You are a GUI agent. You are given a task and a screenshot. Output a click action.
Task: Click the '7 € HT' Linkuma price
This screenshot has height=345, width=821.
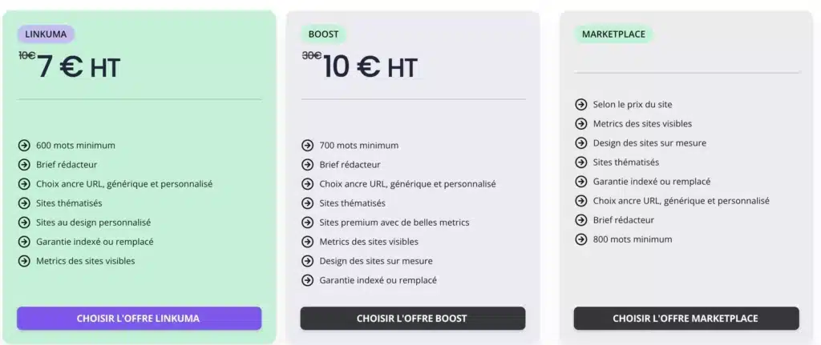coord(79,68)
